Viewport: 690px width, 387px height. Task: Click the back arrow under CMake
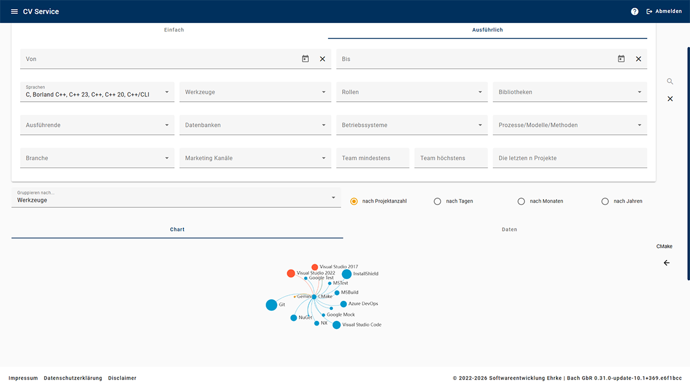(x=666, y=263)
